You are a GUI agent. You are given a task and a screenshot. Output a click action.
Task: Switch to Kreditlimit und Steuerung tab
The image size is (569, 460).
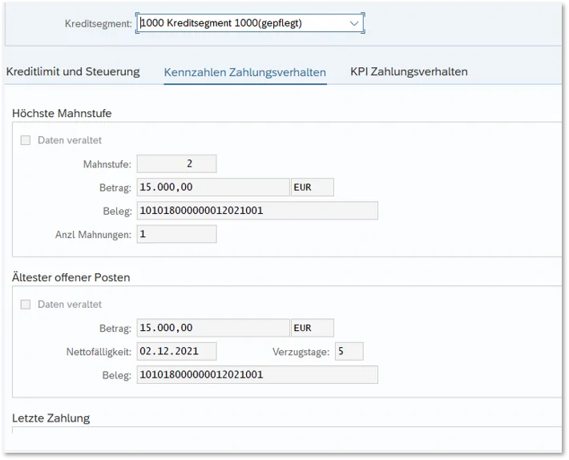click(x=73, y=72)
